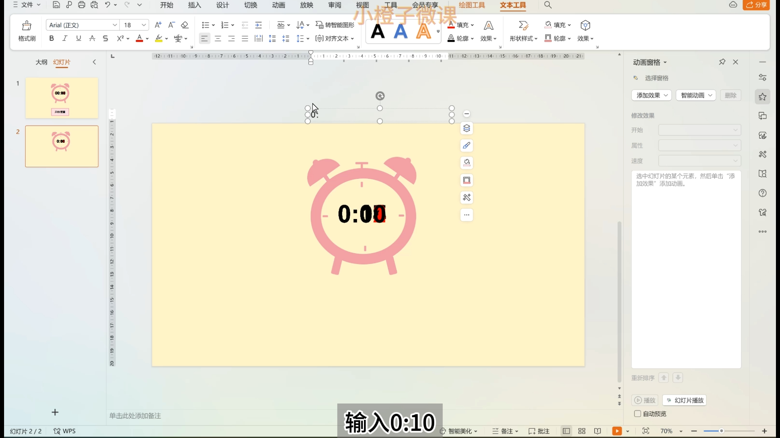Enable the 自动预览 checkbox

coord(637,414)
